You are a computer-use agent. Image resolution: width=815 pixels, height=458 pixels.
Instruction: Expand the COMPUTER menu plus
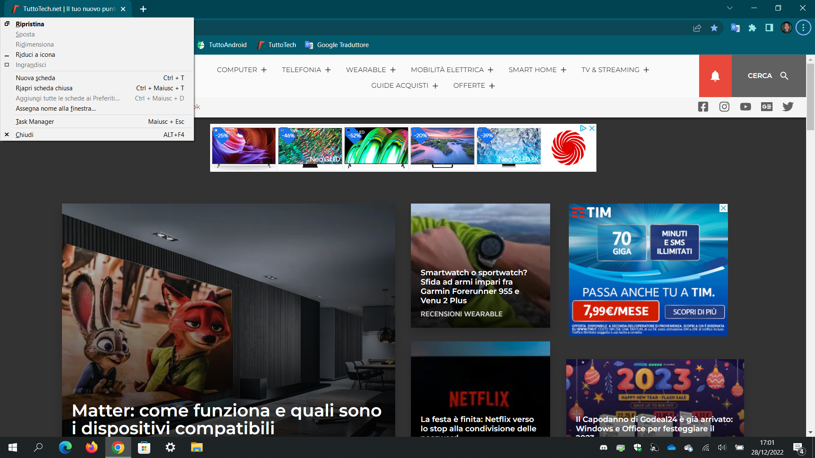click(264, 70)
